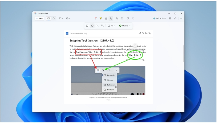Choose Rectangle in the embedded mode menu
The image size is (218, 123).
pyautogui.click(x=109, y=75)
